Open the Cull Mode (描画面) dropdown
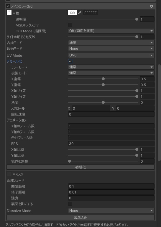Image resolution: width=161 pixels, height=227 pixels. 111,31
